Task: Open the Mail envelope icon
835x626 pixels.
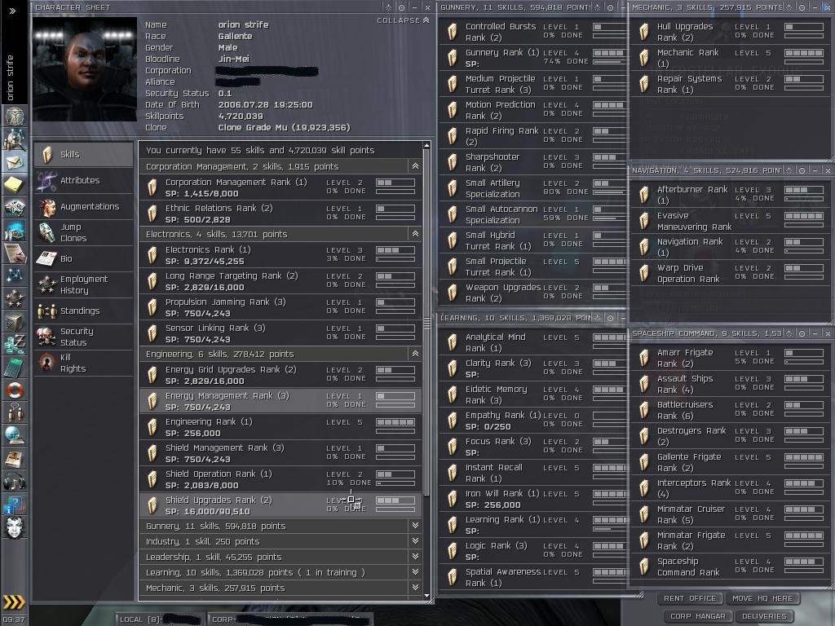Action: (15, 162)
